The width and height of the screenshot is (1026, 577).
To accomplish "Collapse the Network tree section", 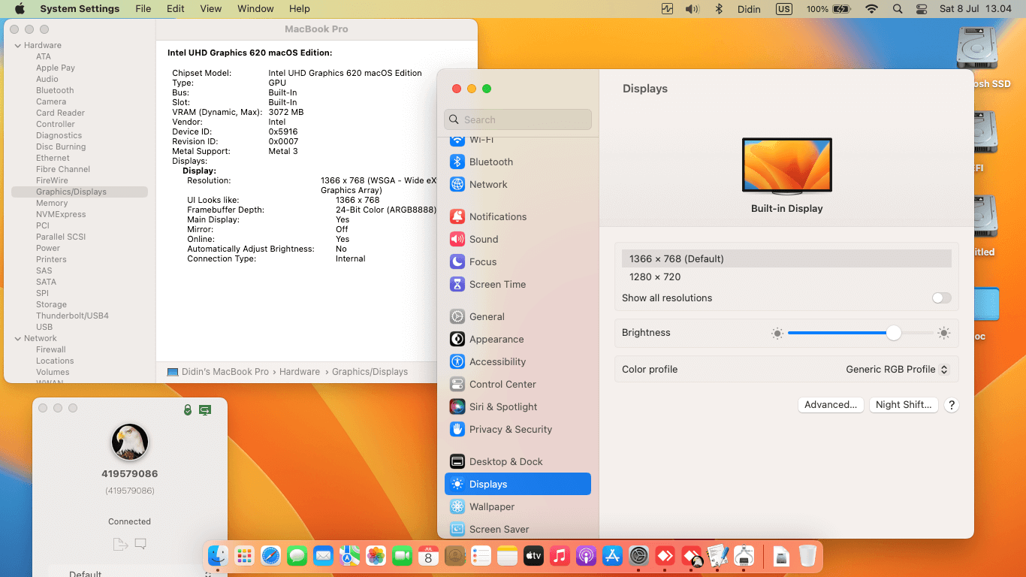I will click(17, 338).
